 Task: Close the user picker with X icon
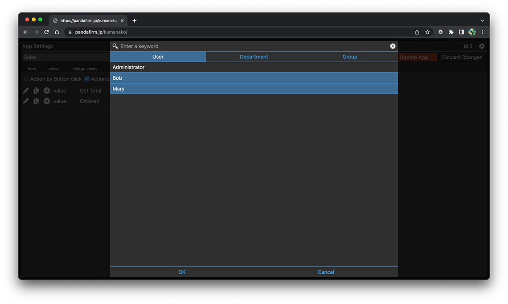coord(393,46)
